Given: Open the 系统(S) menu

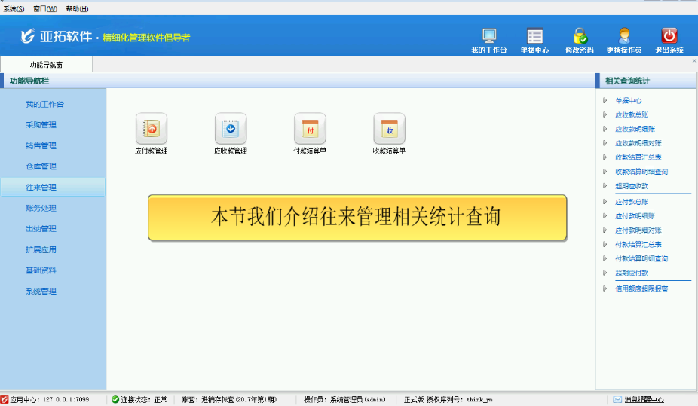Looking at the screenshot, I should tap(14, 8).
